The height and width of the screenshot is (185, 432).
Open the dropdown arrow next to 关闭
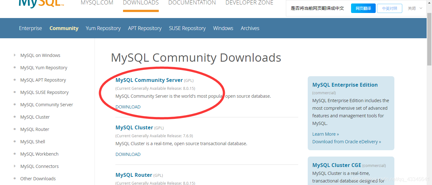[421, 8]
